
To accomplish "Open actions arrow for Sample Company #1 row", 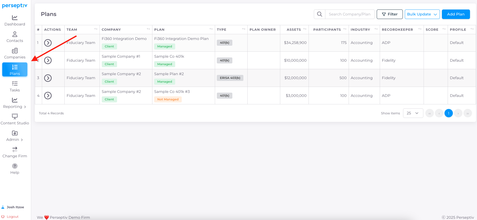I will click(48, 60).
